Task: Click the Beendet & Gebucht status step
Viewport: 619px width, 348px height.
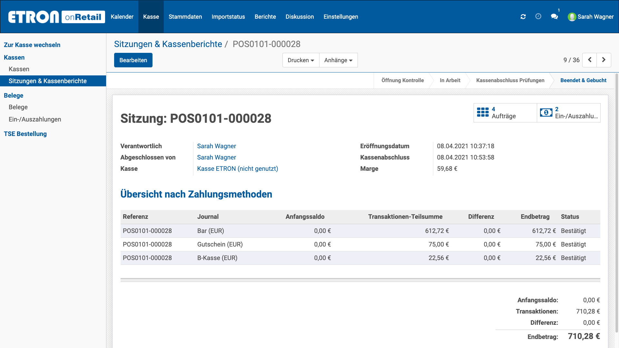Action: pos(583,80)
